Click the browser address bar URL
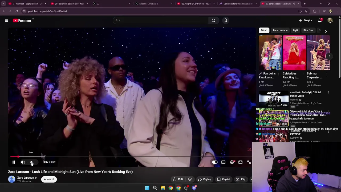This screenshot has height=192, width=341. [47, 11]
